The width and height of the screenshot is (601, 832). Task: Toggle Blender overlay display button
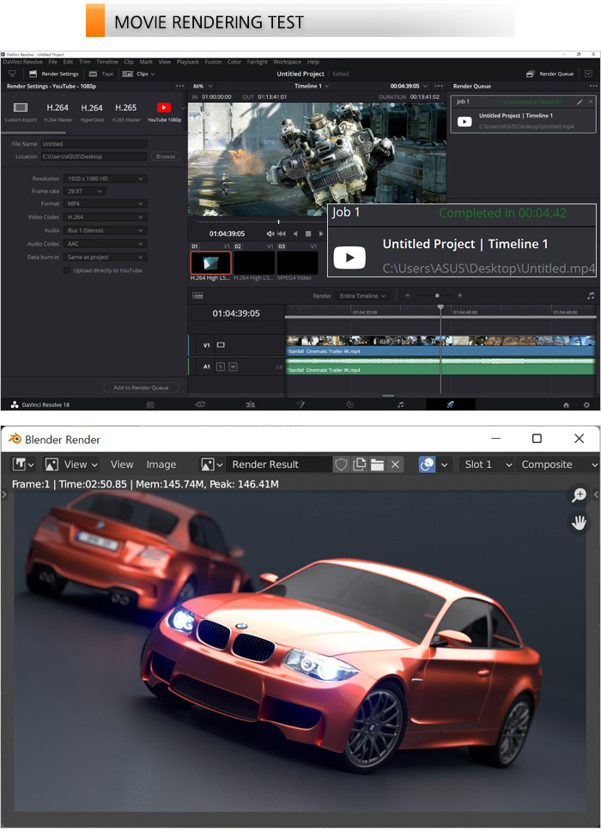[427, 465]
